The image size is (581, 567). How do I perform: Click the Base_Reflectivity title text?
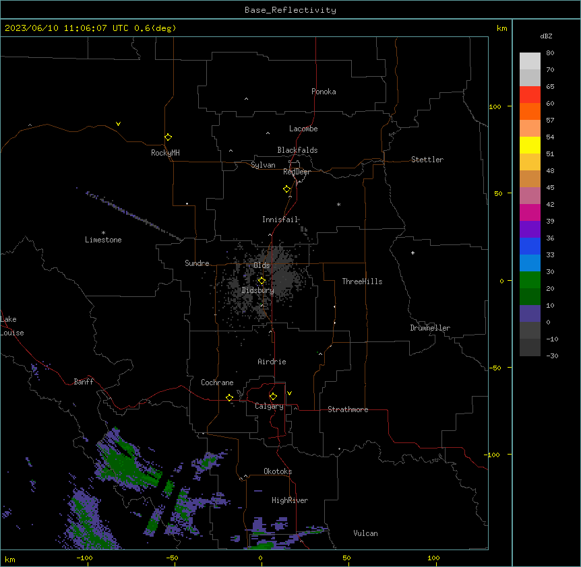click(290, 10)
